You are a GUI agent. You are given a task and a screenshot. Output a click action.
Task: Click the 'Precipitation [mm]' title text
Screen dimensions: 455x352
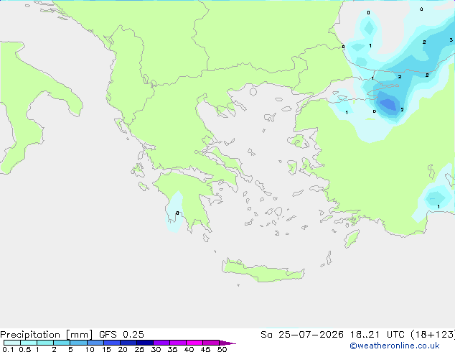tap(46, 335)
